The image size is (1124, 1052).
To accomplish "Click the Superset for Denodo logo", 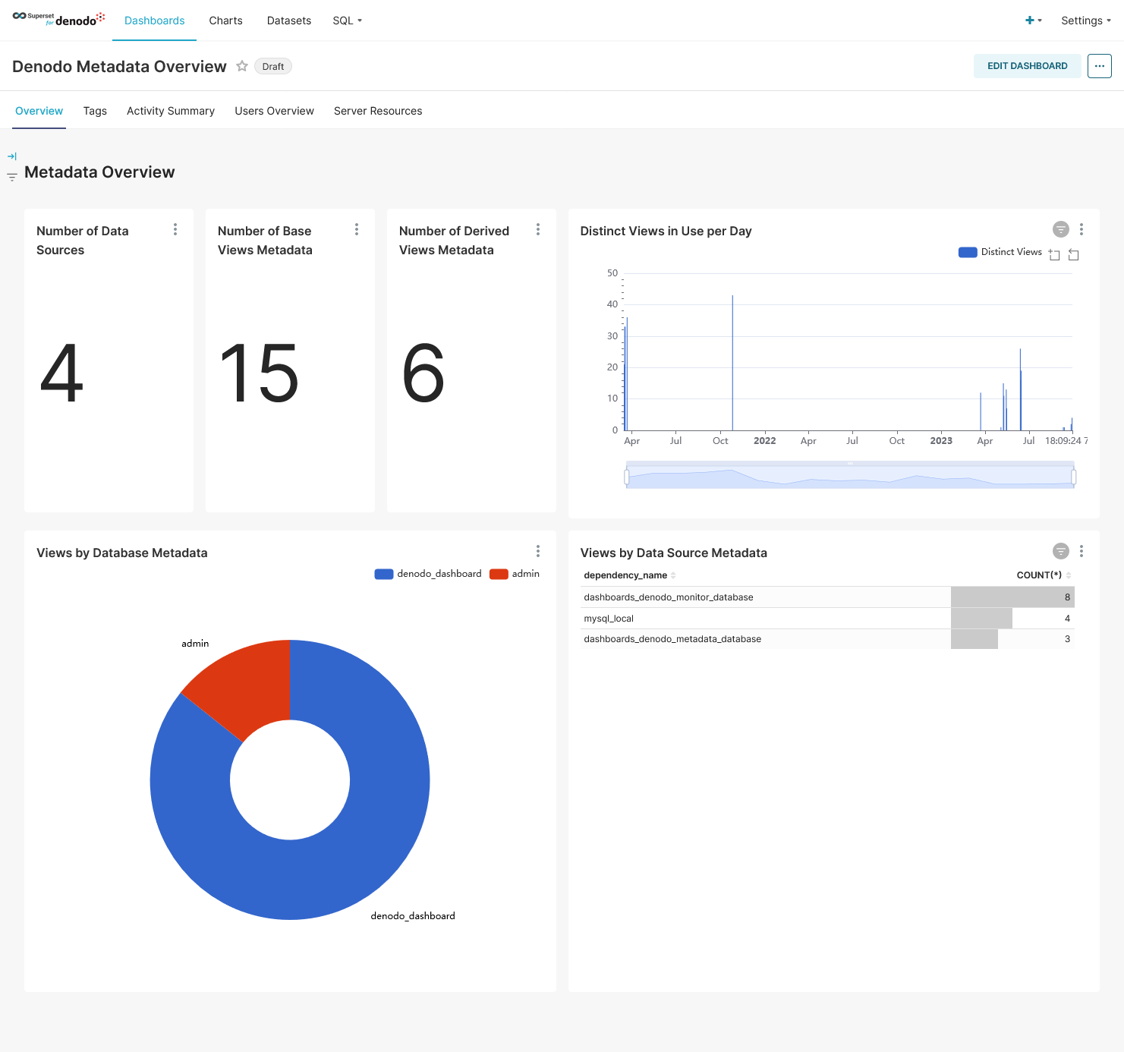I will pos(58,19).
